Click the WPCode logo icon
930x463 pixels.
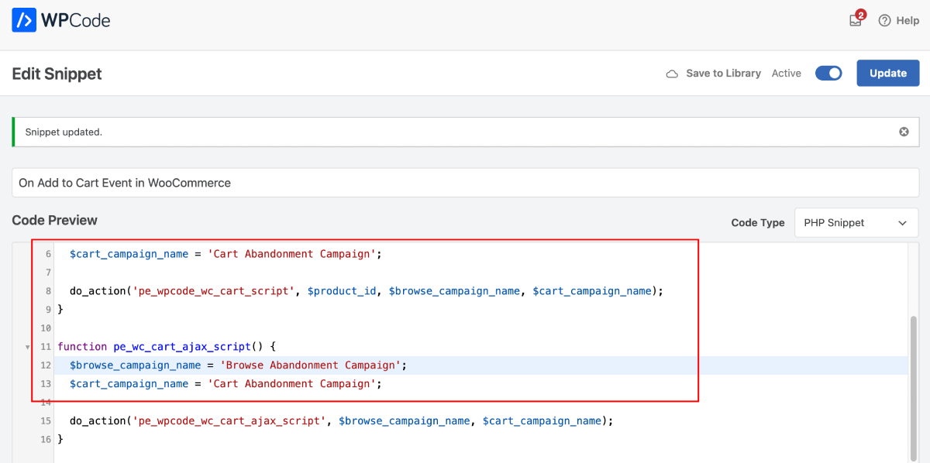click(x=24, y=20)
